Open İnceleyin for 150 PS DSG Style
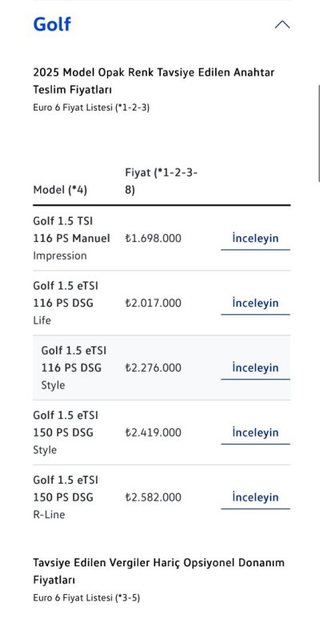The image size is (320, 619). (x=255, y=432)
